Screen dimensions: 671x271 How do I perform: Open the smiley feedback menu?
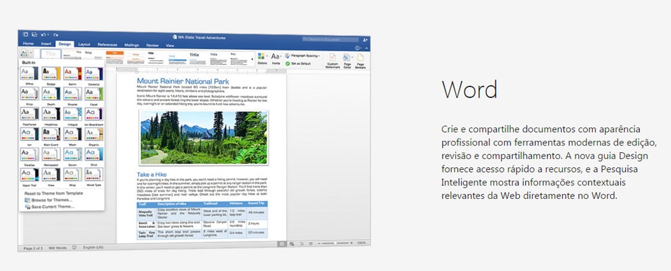point(358,48)
